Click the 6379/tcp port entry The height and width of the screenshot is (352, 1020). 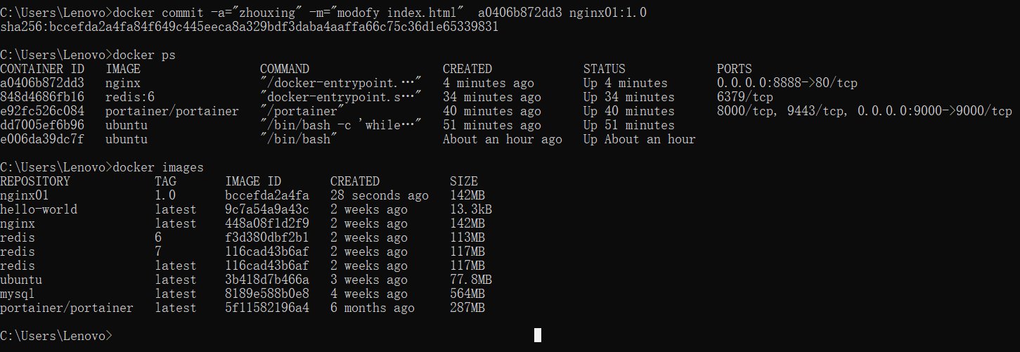[745, 97]
